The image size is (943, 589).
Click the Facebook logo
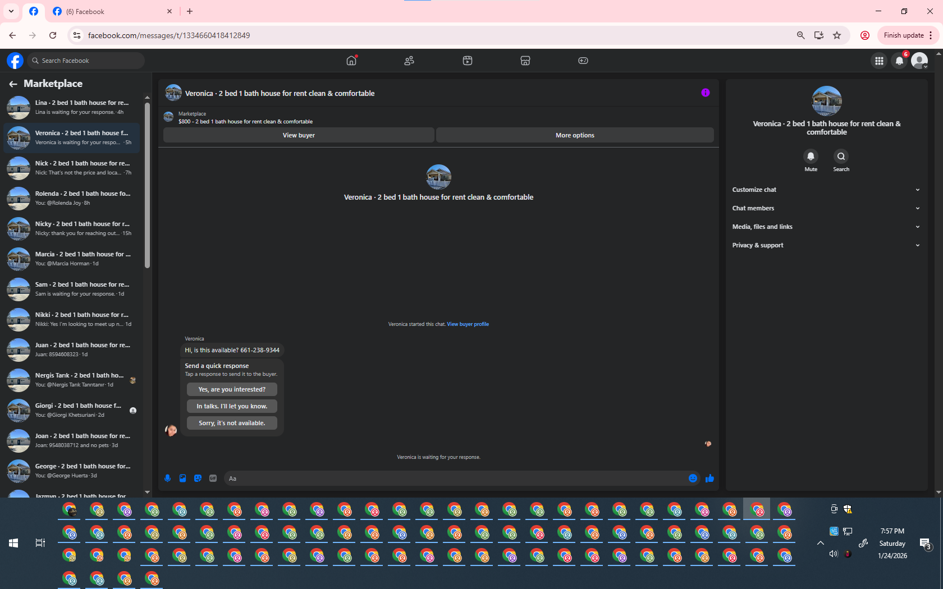point(15,61)
